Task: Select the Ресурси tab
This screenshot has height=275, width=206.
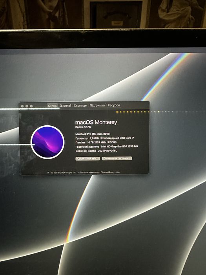Action: 114,105
